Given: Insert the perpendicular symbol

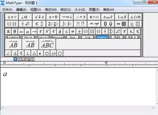Looking at the screenshot, I should [x=27, y=53].
